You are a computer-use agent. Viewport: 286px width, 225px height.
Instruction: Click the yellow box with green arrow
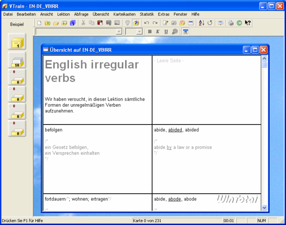coord(64,23)
